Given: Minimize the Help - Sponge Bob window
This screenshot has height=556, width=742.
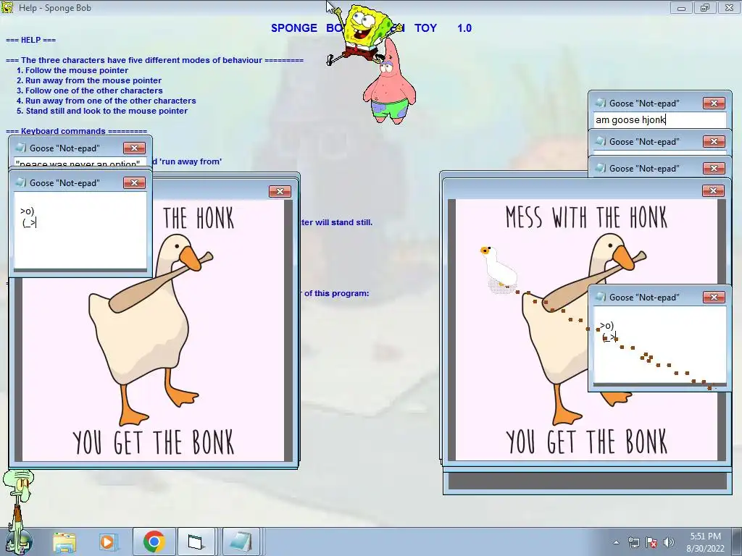Looking at the screenshot, I should coord(681,7).
